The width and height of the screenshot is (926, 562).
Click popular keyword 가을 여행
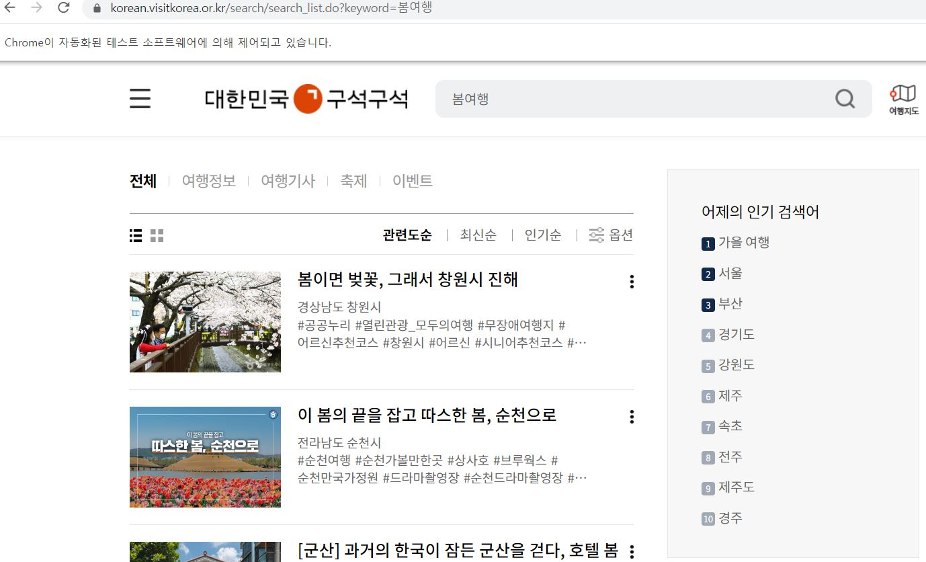coord(744,243)
